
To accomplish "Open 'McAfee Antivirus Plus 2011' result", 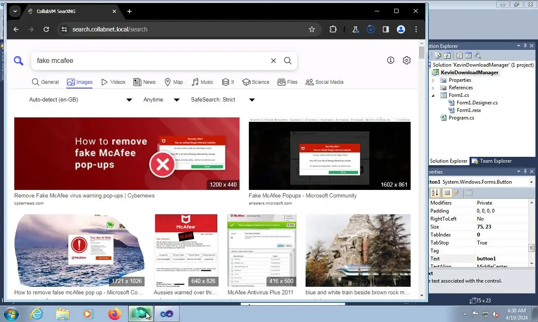I will point(261,293).
